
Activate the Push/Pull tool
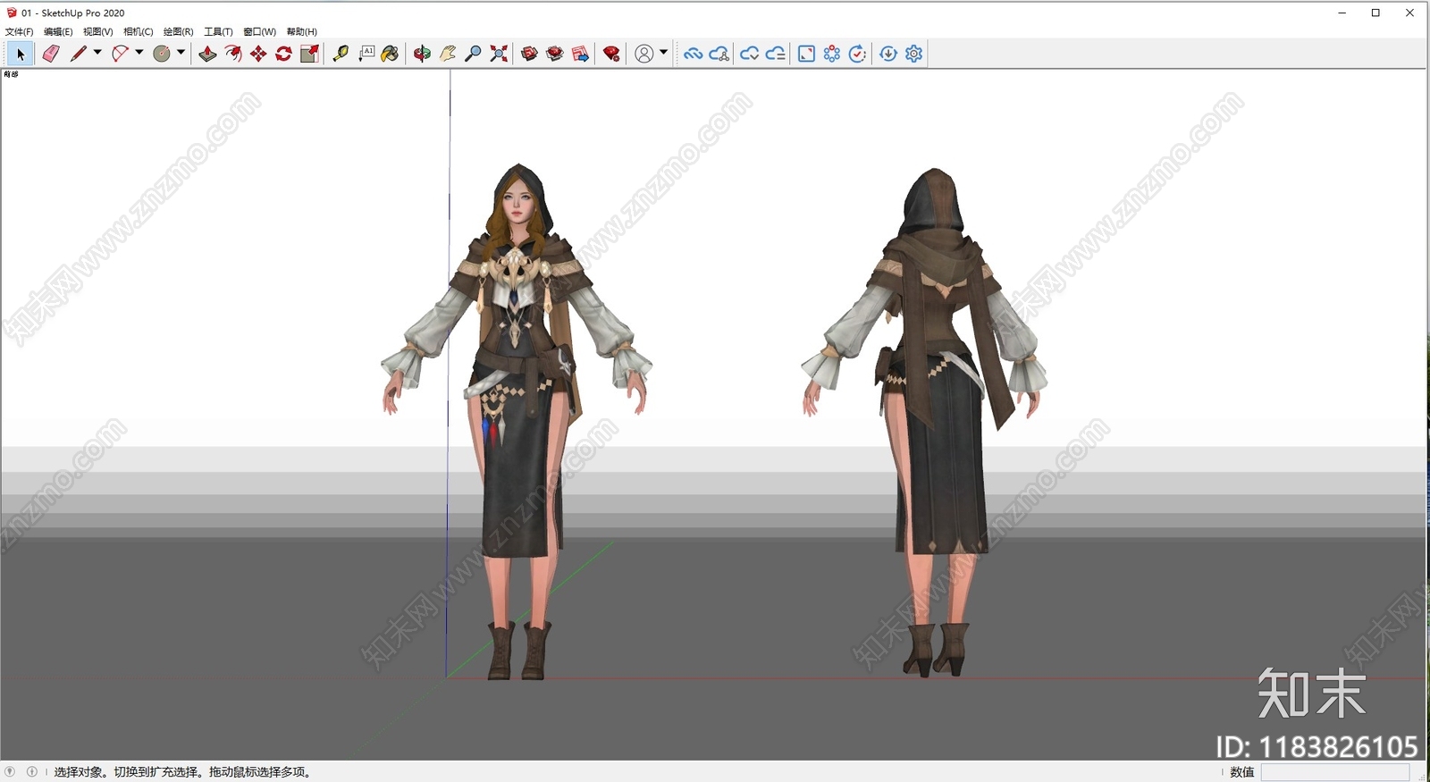[207, 54]
